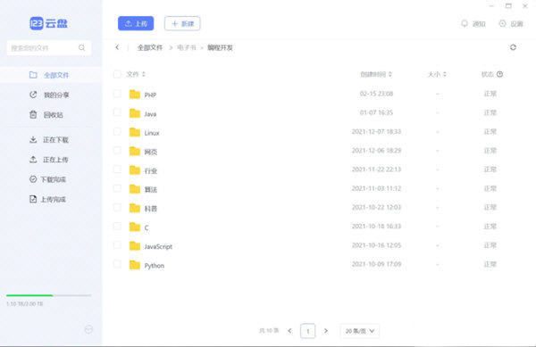
Task: Check the Linux folder checkbox
Action: [x=117, y=131]
